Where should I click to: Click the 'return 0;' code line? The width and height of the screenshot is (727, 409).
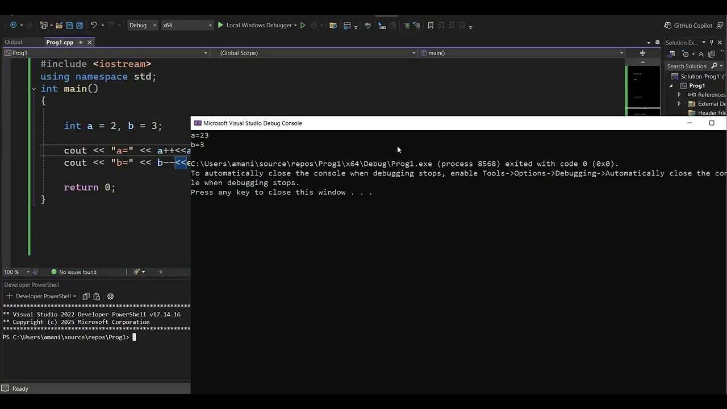90,187
